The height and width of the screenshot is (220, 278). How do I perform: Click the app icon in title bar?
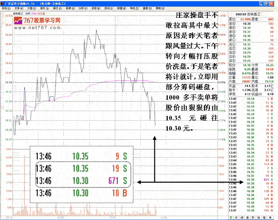(x=2, y=2)
